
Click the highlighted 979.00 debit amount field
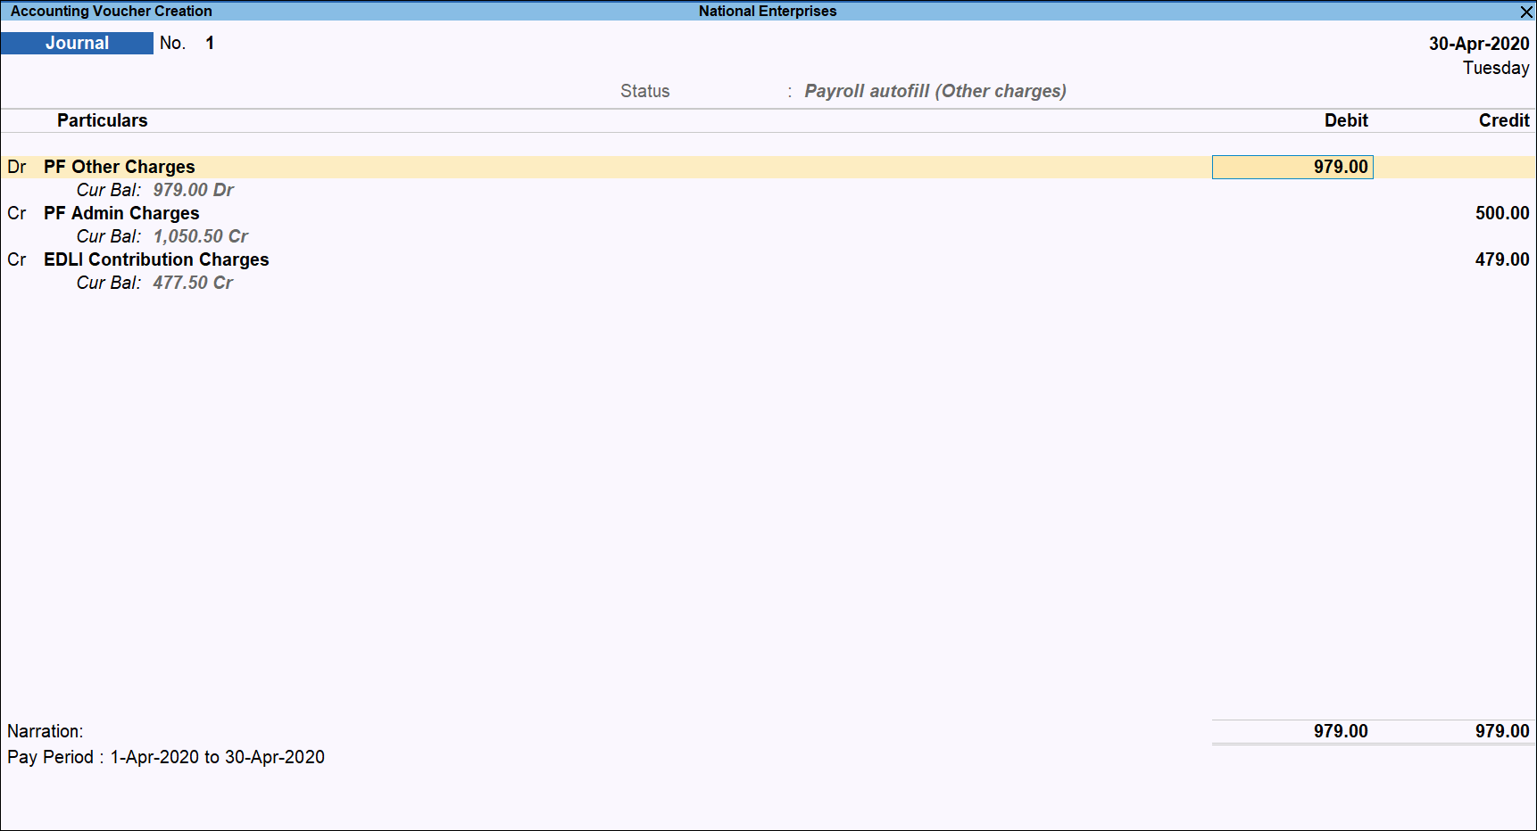1292,167
